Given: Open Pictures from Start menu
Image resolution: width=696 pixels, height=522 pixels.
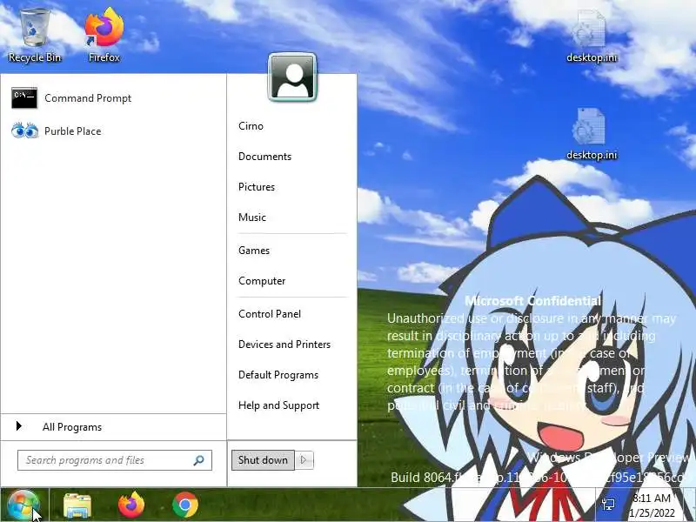Looking at the screenshot, I should coord(257,187).
